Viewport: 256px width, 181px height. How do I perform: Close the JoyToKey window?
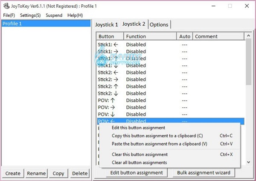click(247, 6)
